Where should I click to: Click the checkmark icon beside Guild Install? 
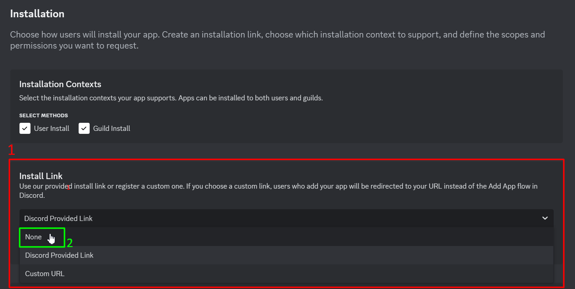(84, 128)
